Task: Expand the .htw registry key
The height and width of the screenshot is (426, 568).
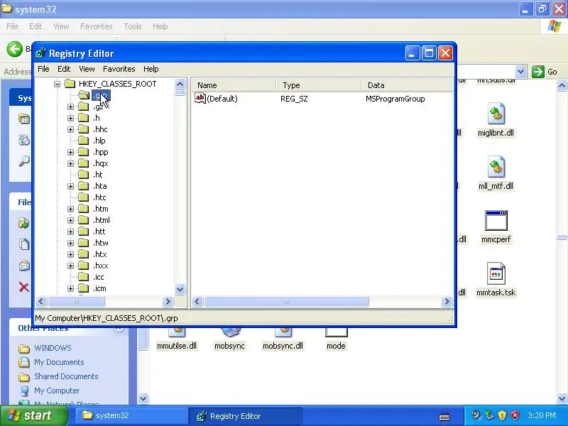Action: pos(70,243)
